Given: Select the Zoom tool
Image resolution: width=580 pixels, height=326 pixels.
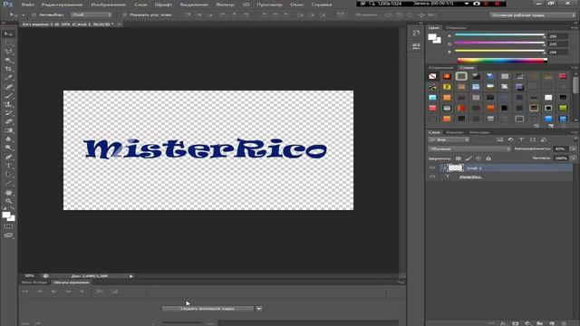Looking at the screenshot, I should [x=8, y=201].
